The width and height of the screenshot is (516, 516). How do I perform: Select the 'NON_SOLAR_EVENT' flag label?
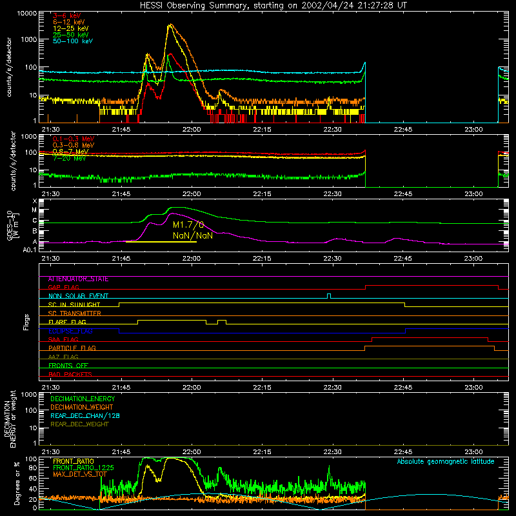(78, 296)
